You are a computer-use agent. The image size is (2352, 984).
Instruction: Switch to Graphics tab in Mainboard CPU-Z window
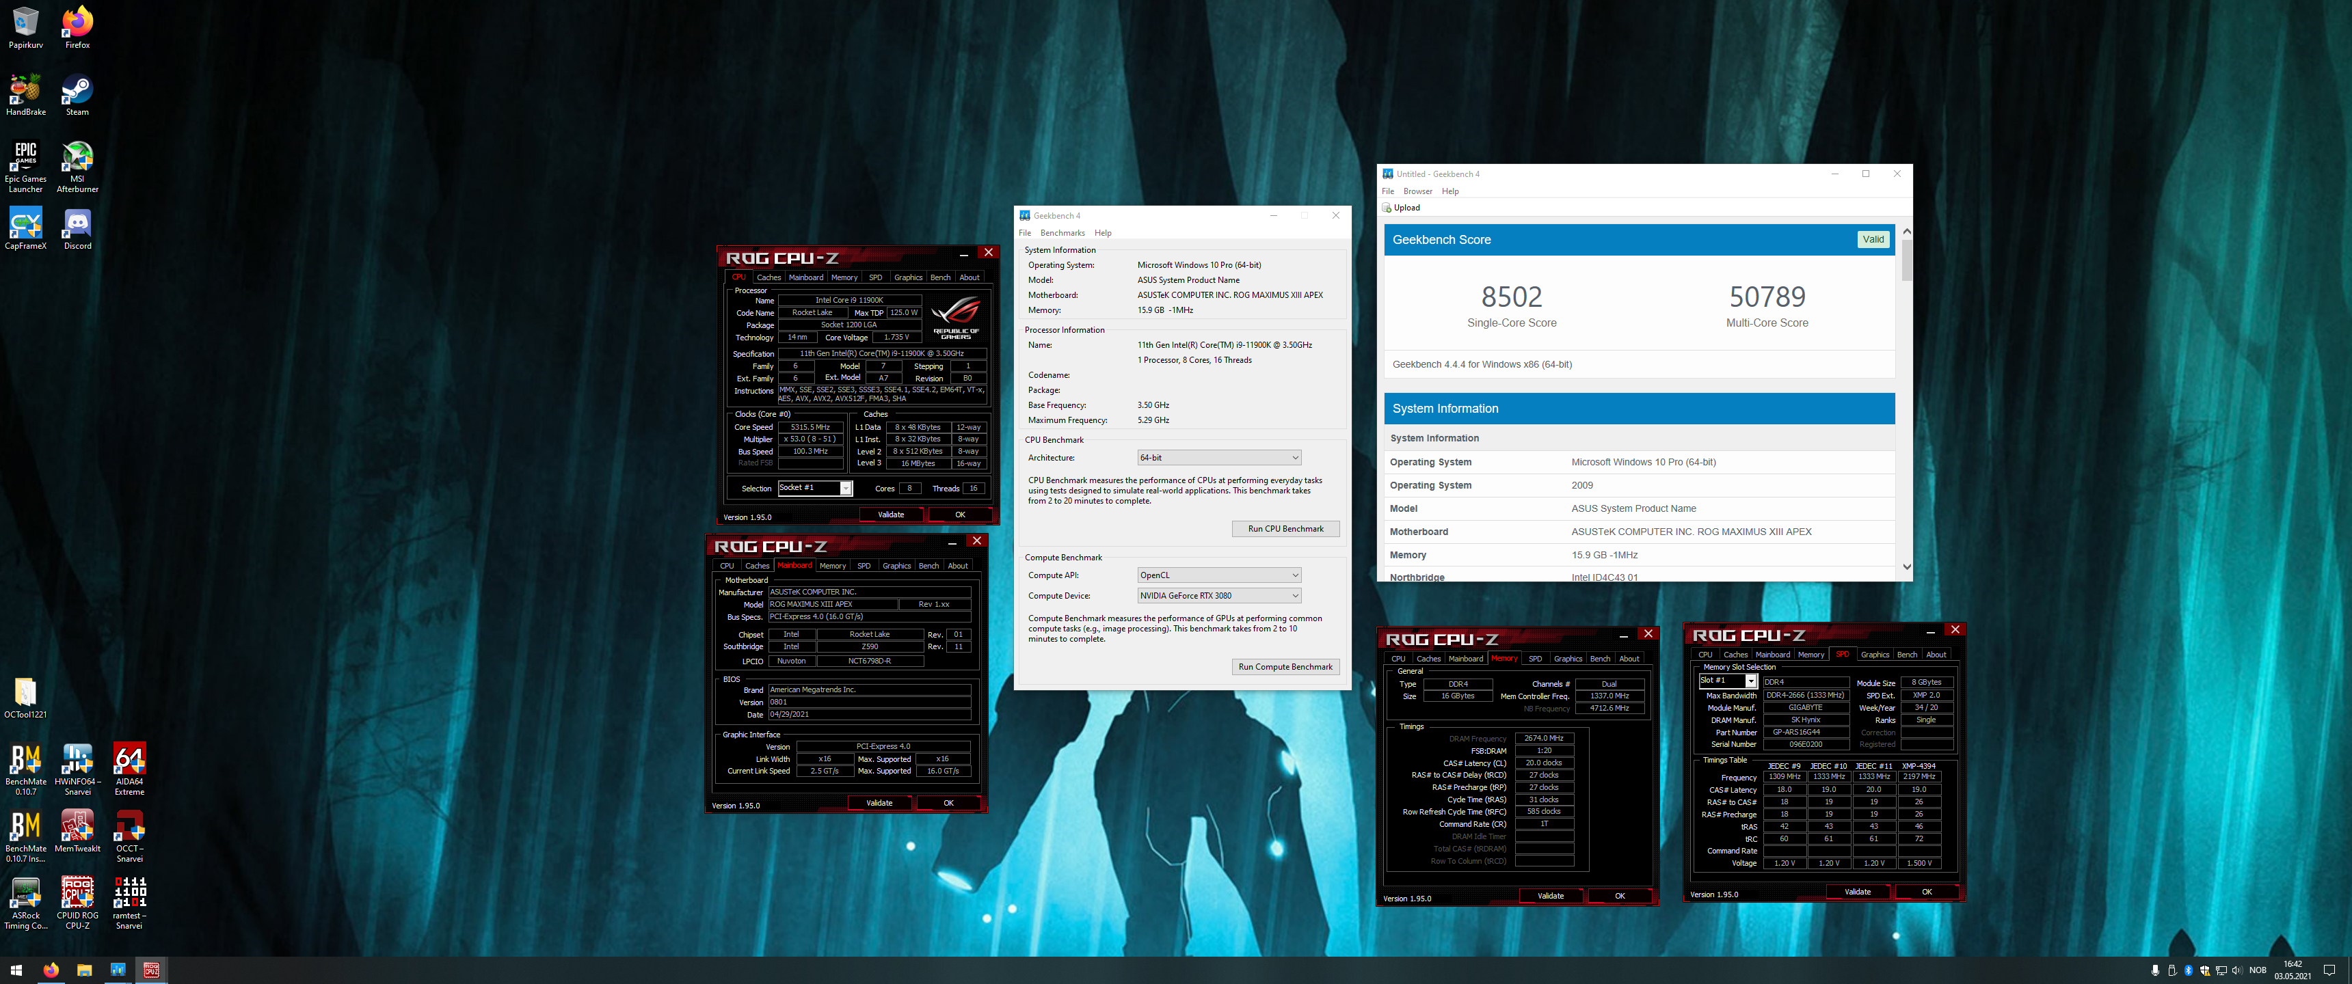coord(896,566)
